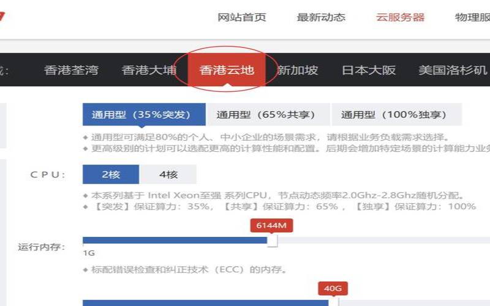Screen dimensions: 490x306
Task: Choose the 新加坡 region tab
Action: pyautogui.click(x=298, y=70)
